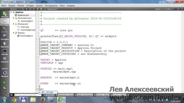Toggle the sidebar with bottom-left button

[11, 95]
